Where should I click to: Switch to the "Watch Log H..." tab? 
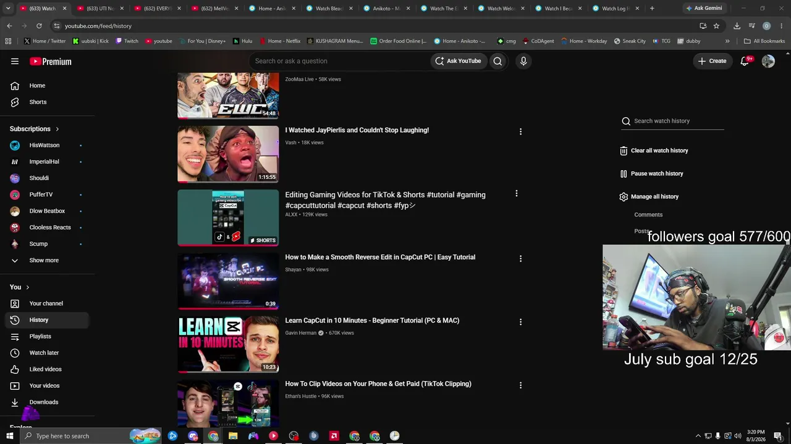614,9
